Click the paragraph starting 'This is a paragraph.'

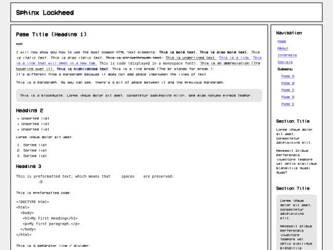tap(120, 83)
